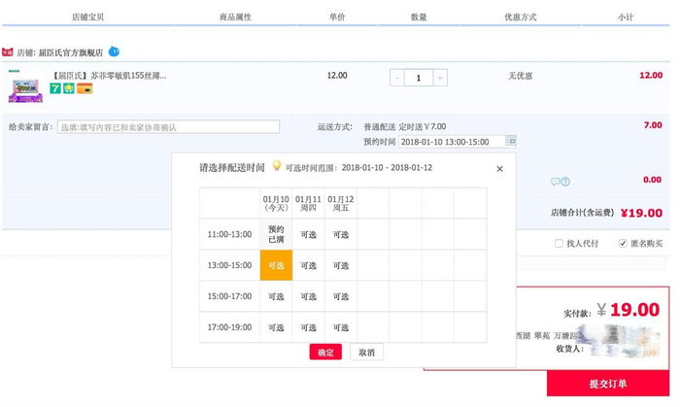Click the 17:00-19:00 row label
This screenshot has width=680, height=407.
pyautogui.click(x=229, y=327)
